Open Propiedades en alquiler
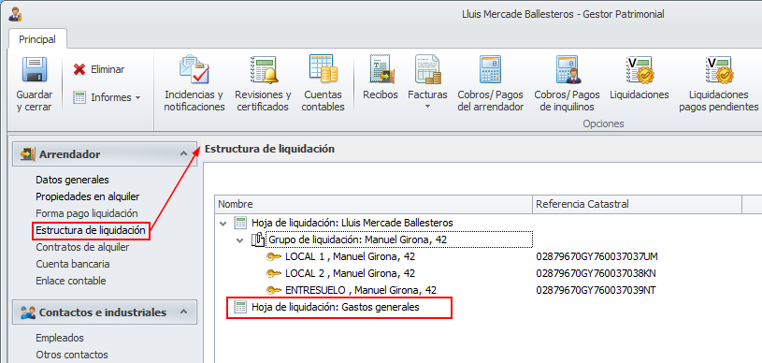Image resolution: width=762 pixels, height=363 pixels. [88, 196]
